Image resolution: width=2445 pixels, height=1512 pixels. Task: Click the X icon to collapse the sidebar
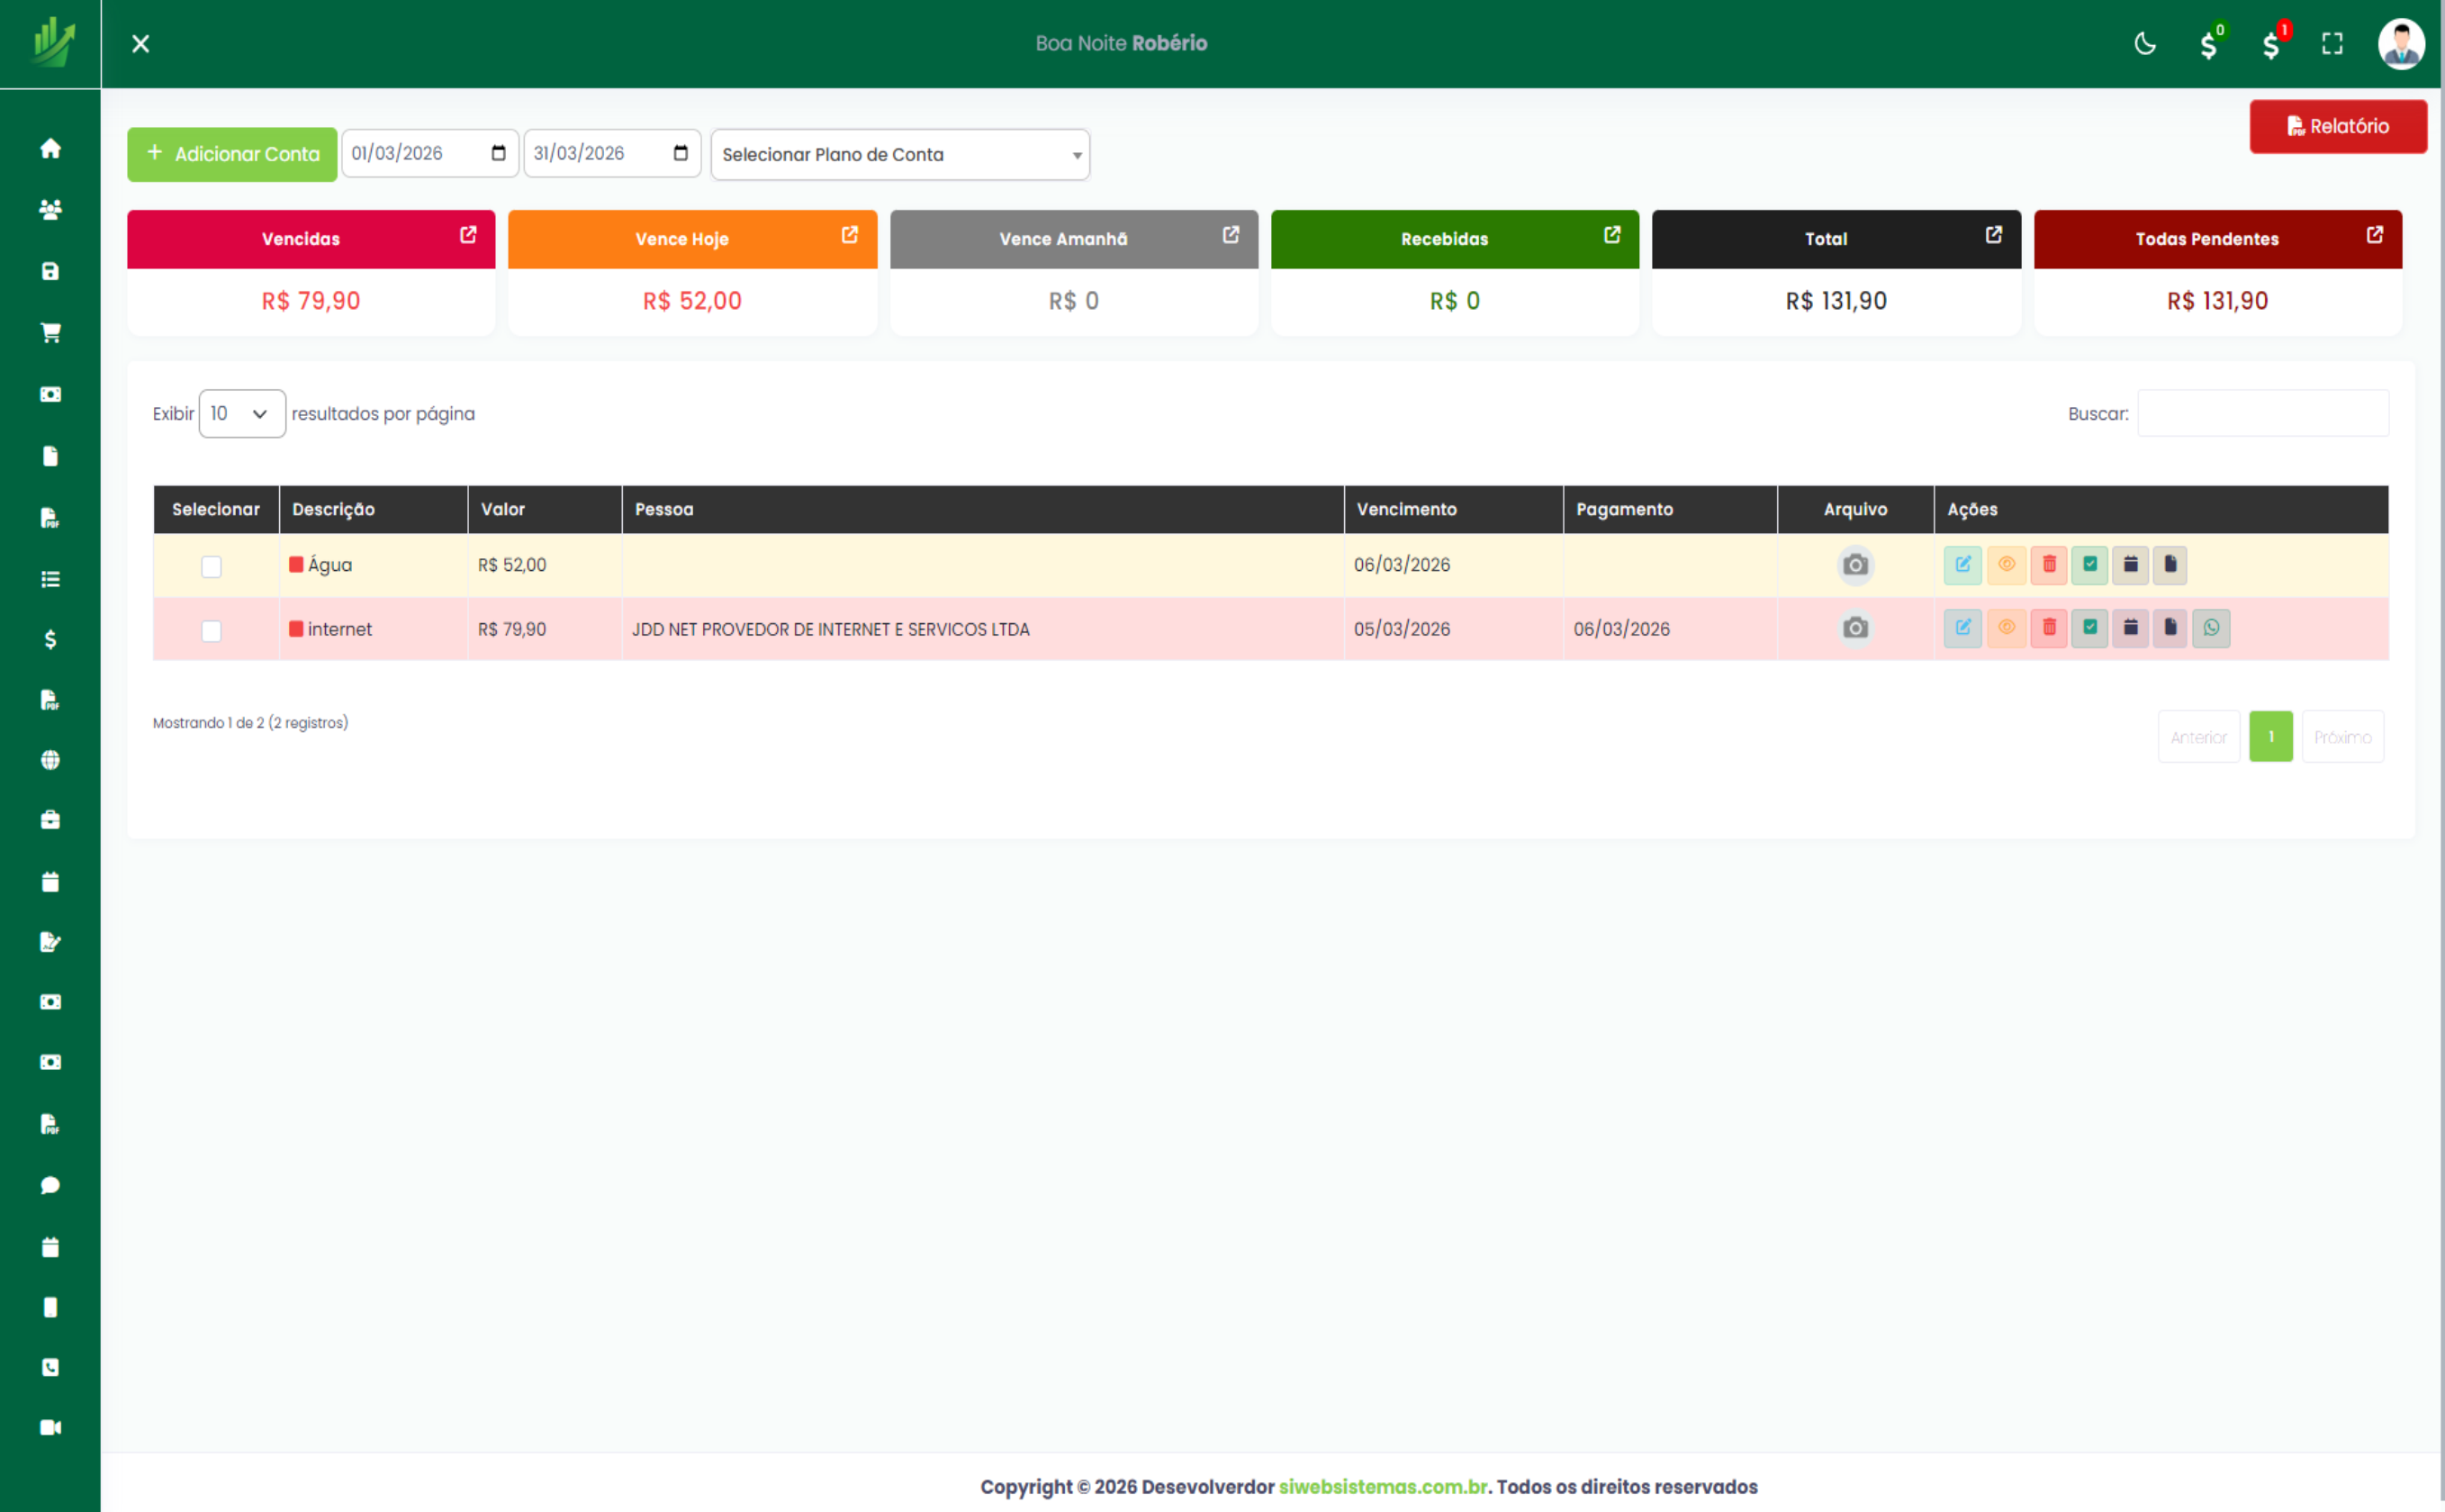(141, 44)
